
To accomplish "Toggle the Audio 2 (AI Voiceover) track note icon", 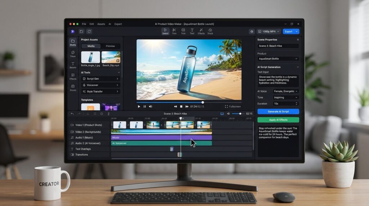I will point(72,143).
